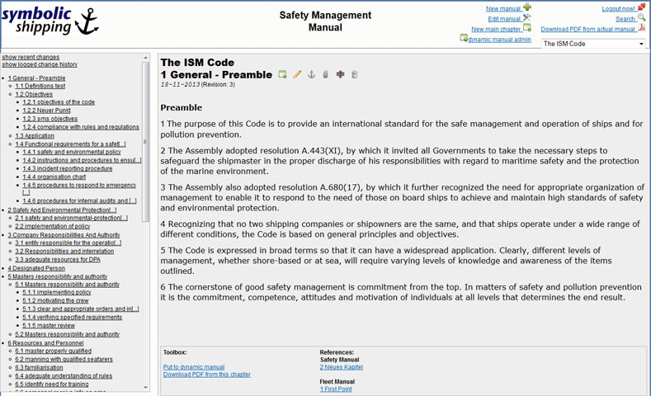Click the icon beside dynamic manual admin
The width and height of the screenshot is (651, 396).
464,38
